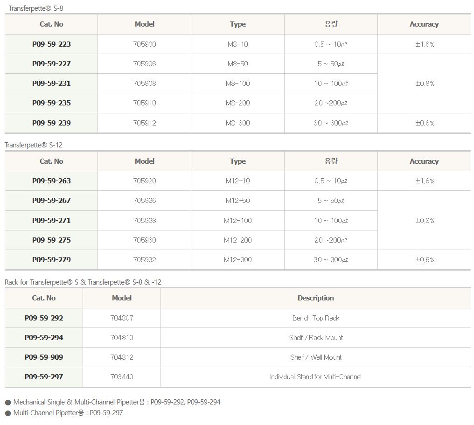Viewport: 474px width, 425px height.
Task: Click the M8-300 type cell
Action: tap(237, 123)
